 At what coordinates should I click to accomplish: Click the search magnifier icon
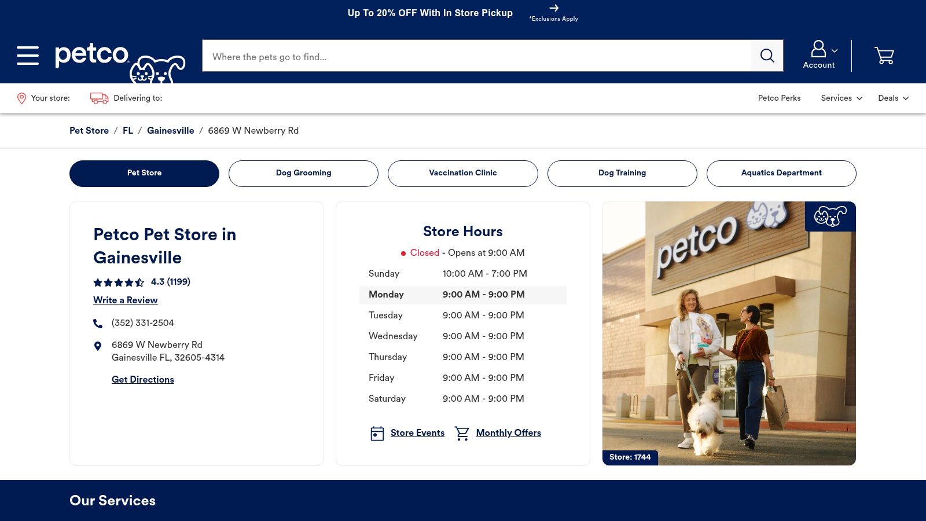(767, 56)
